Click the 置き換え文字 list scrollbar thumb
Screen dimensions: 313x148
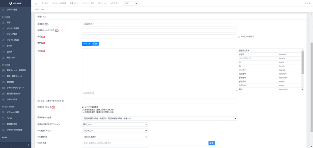[x=302, y=62]
